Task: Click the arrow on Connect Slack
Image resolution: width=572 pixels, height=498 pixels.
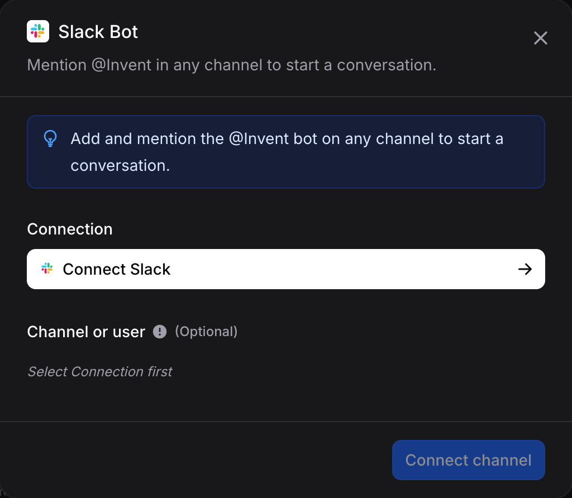Action: point(525,270)
